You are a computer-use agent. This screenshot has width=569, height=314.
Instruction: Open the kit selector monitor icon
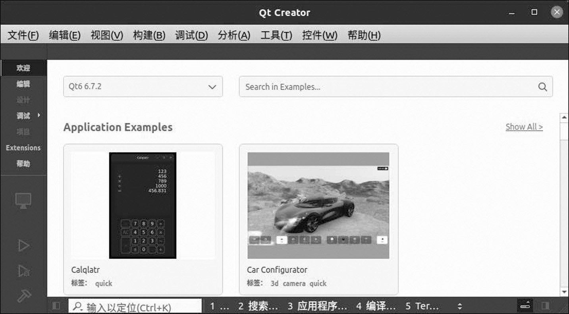point(23,201)
